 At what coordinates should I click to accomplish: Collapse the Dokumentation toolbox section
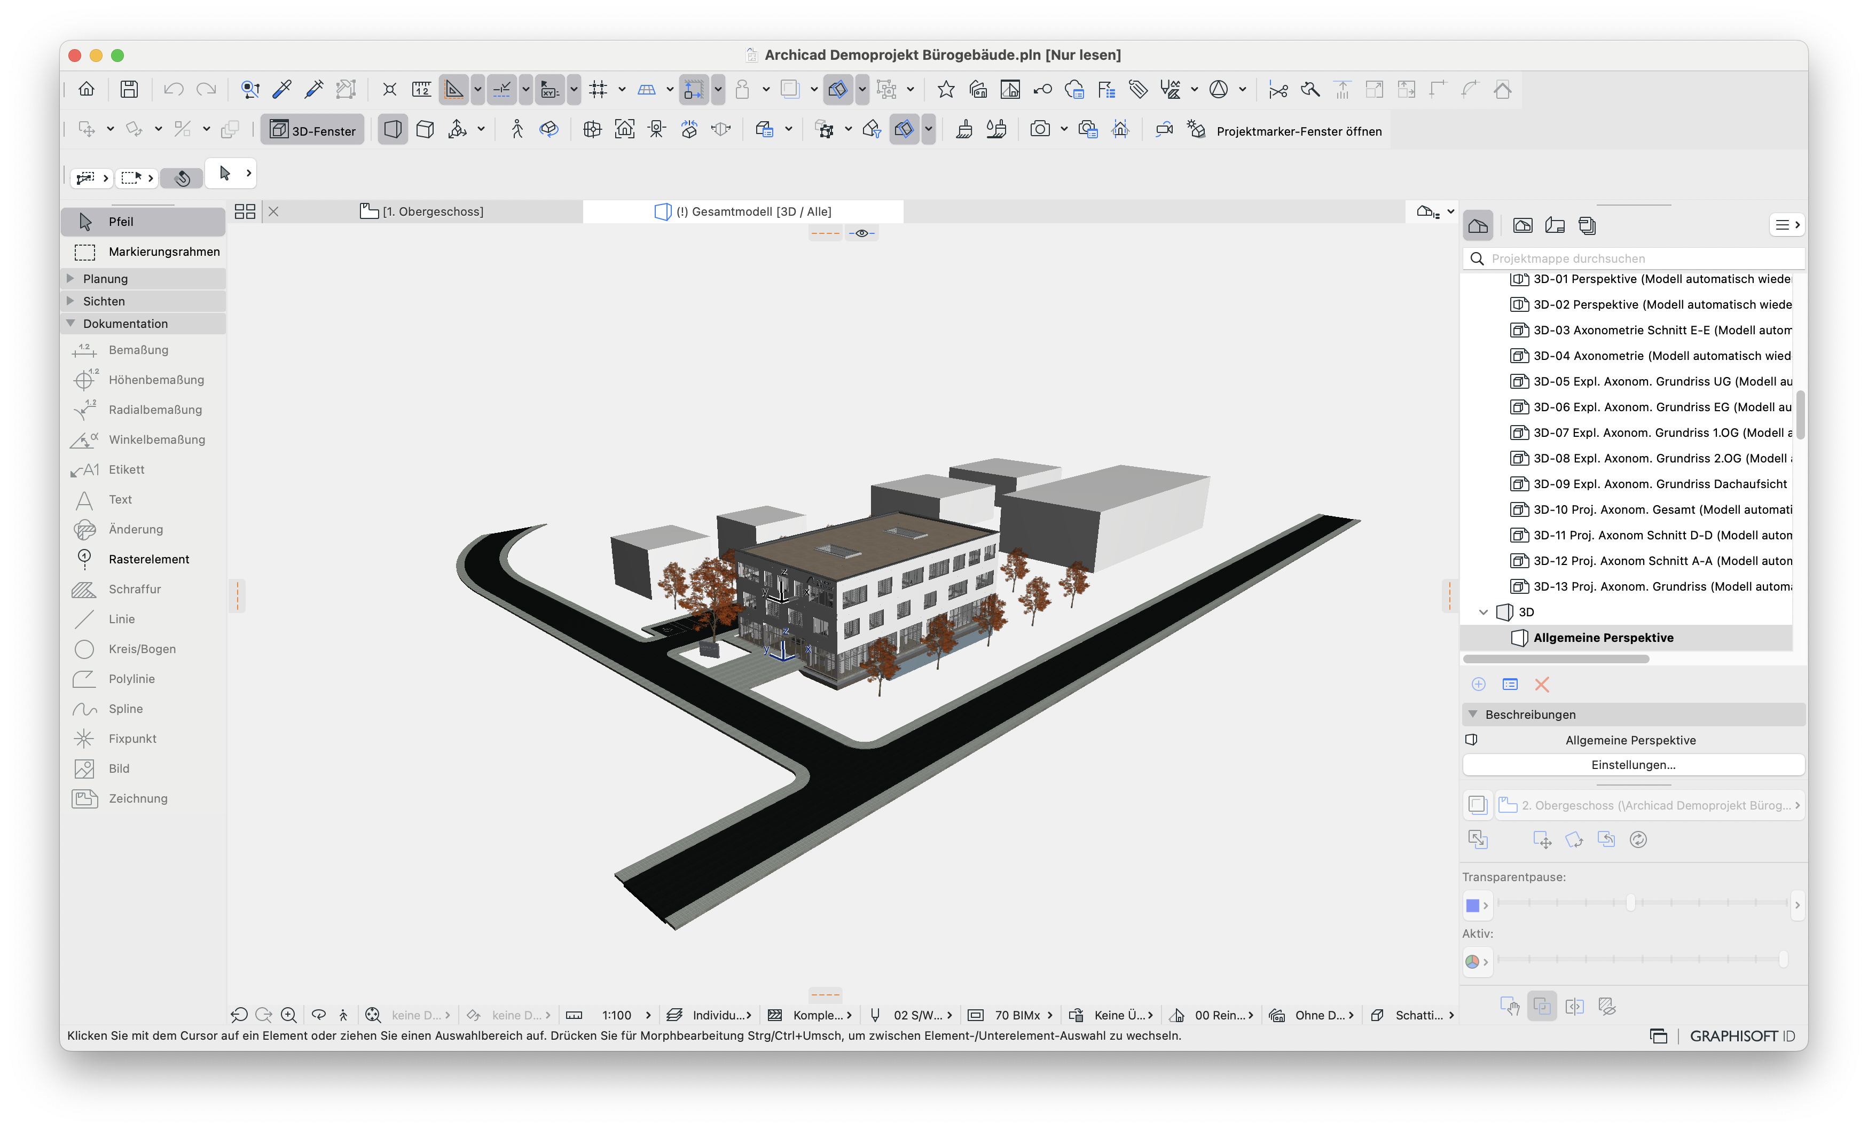70,323
